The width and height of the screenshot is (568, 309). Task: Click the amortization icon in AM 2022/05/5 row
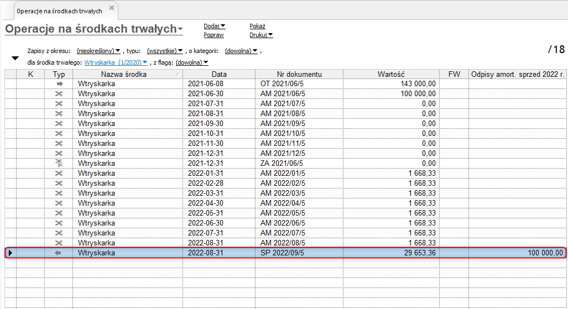pos(59,213)
